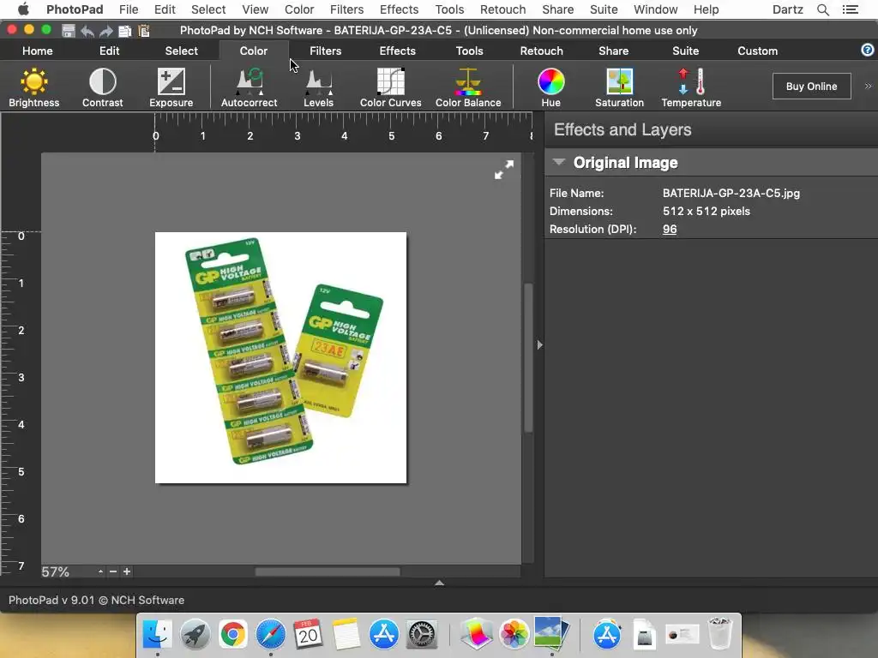This screenshot has width=878, height=658.
Task: Click the 57% zoom level text
Action: [55, 571]
